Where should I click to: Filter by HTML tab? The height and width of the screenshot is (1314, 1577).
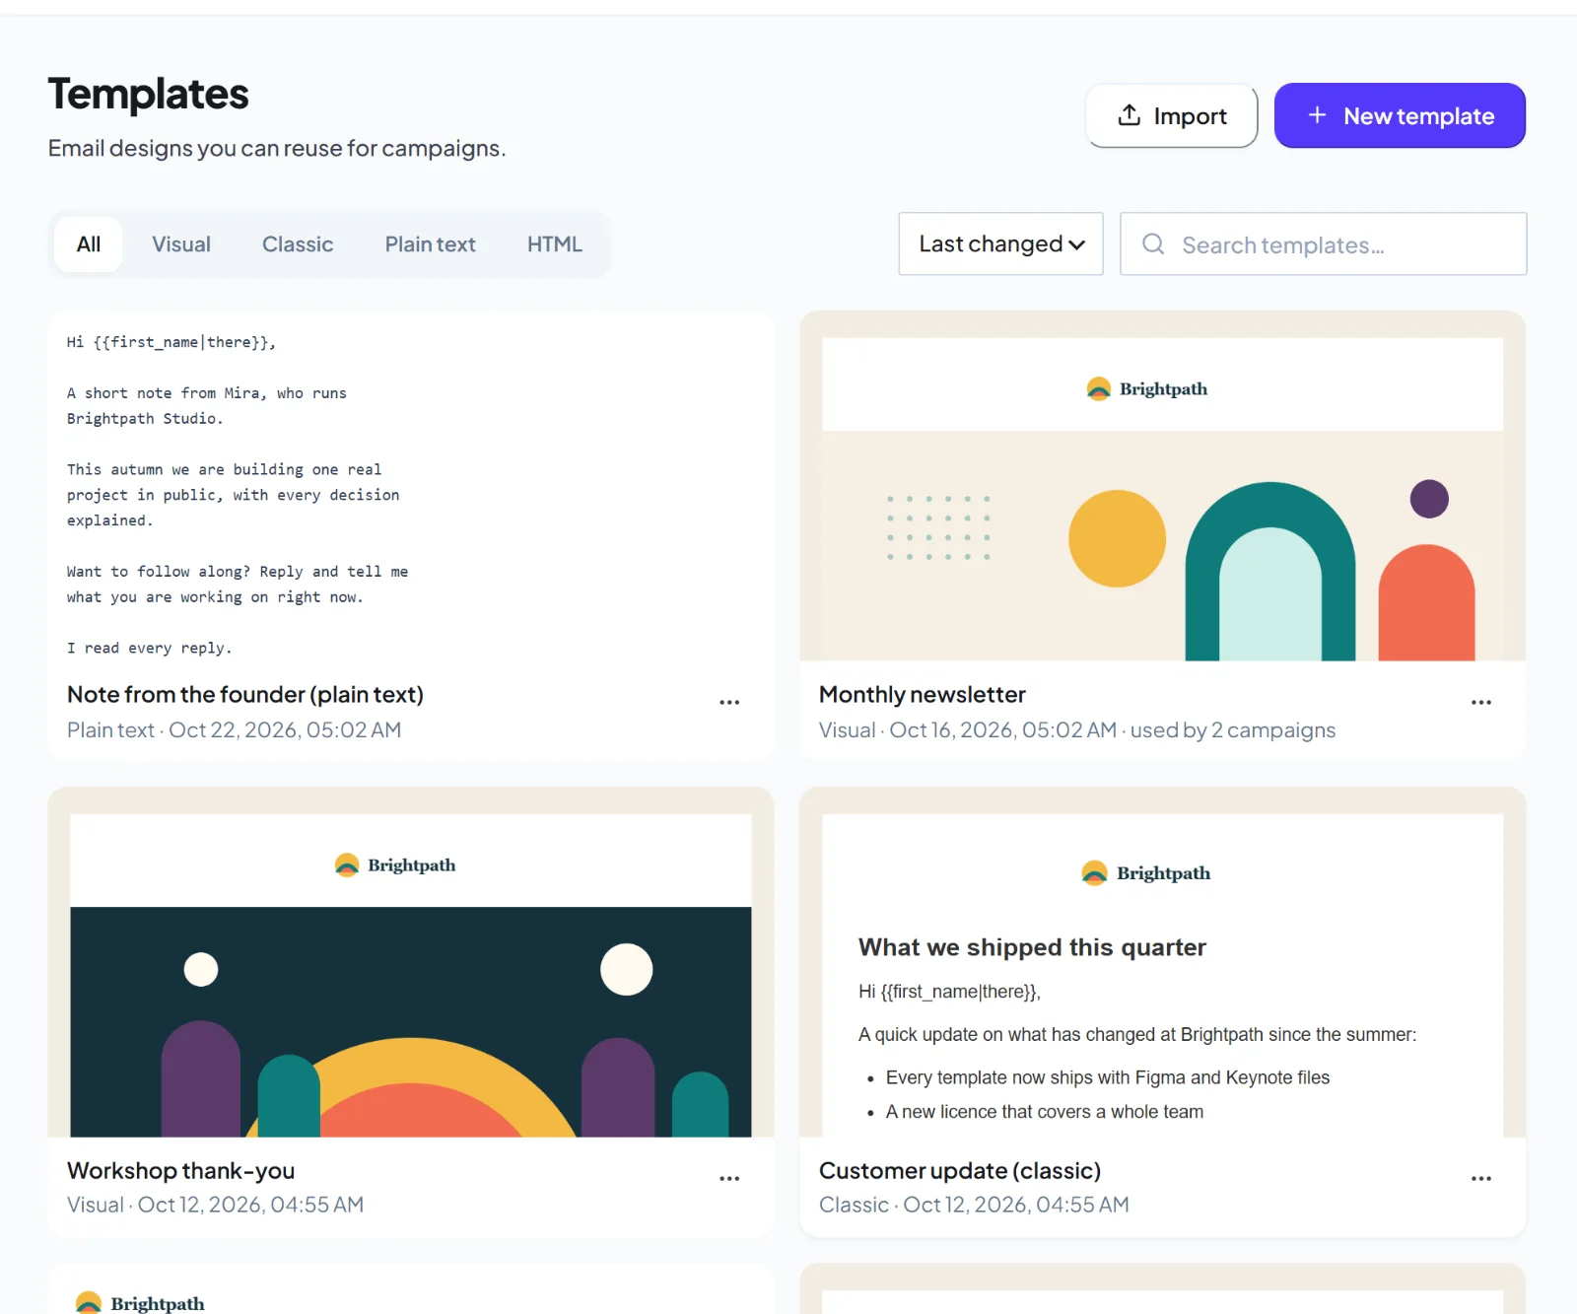[x=555, y=244]
